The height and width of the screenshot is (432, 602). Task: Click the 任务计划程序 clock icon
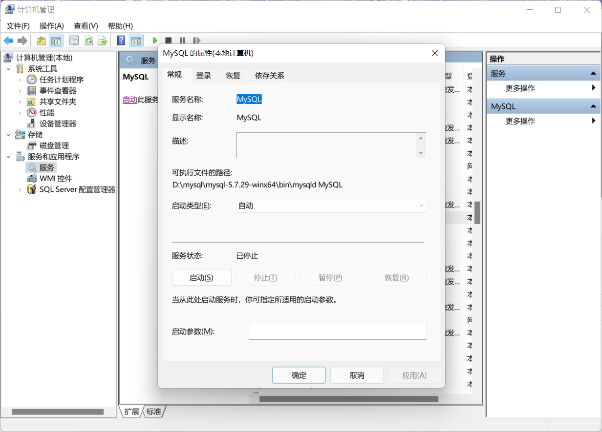[x=31, y=80]
